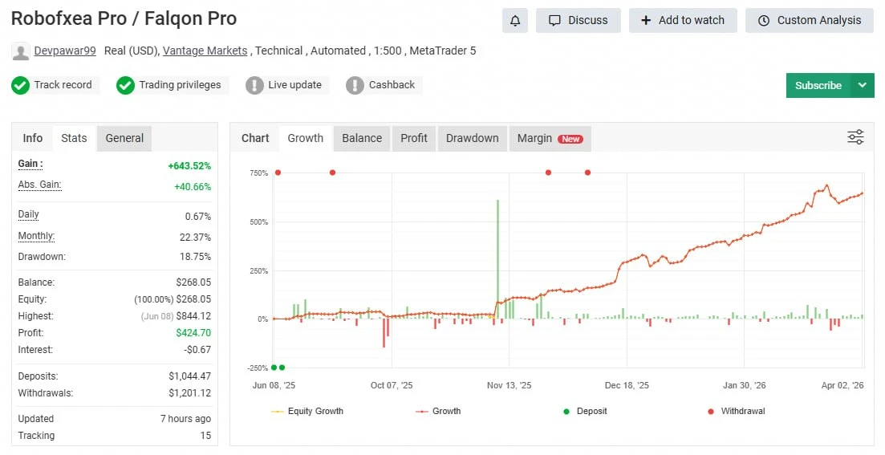Switch to the Drawdown chart tab

(x=472, y=138)
